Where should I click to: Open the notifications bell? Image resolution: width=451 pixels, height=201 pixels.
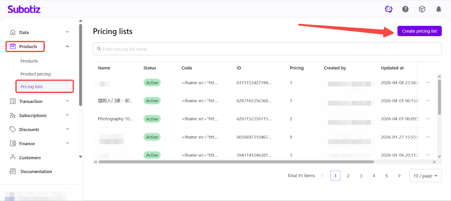pyautogui.click(x=439, y=9)
